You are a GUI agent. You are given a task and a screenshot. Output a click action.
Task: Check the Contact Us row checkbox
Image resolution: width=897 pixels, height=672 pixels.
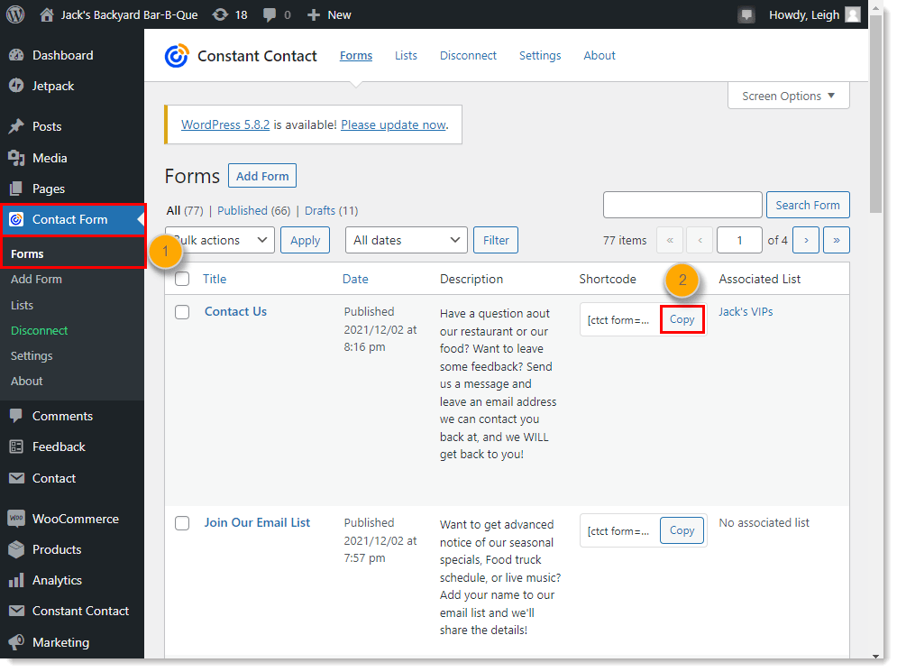182,312
